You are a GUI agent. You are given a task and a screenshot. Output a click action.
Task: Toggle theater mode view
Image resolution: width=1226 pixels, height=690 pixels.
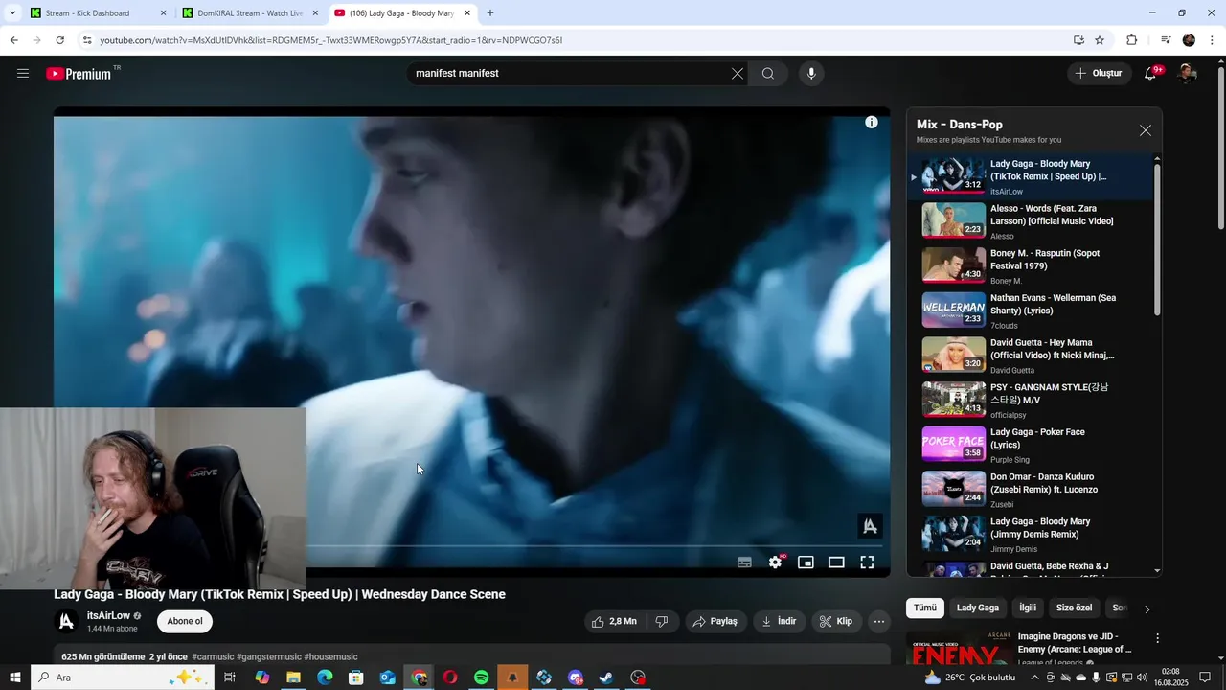pos(836,563)
